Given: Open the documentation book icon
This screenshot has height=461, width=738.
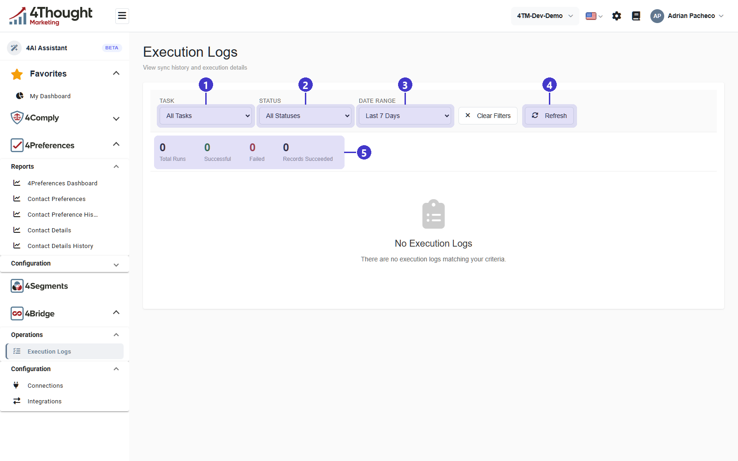Looking at the screenshot, I should click(x=636, y=16).
